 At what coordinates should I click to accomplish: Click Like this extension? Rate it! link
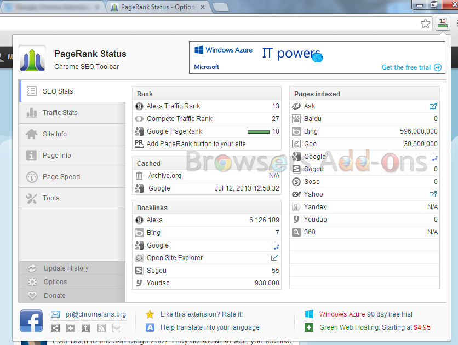pos(202,314)
